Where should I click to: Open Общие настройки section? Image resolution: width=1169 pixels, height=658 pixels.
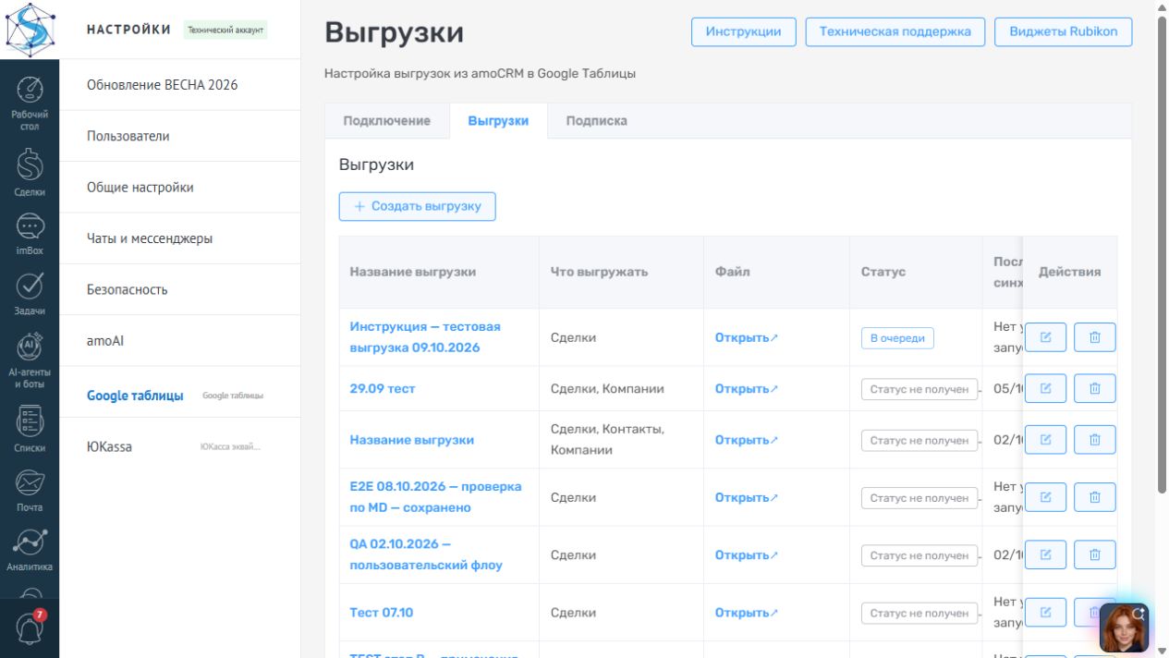click(180, 188)
